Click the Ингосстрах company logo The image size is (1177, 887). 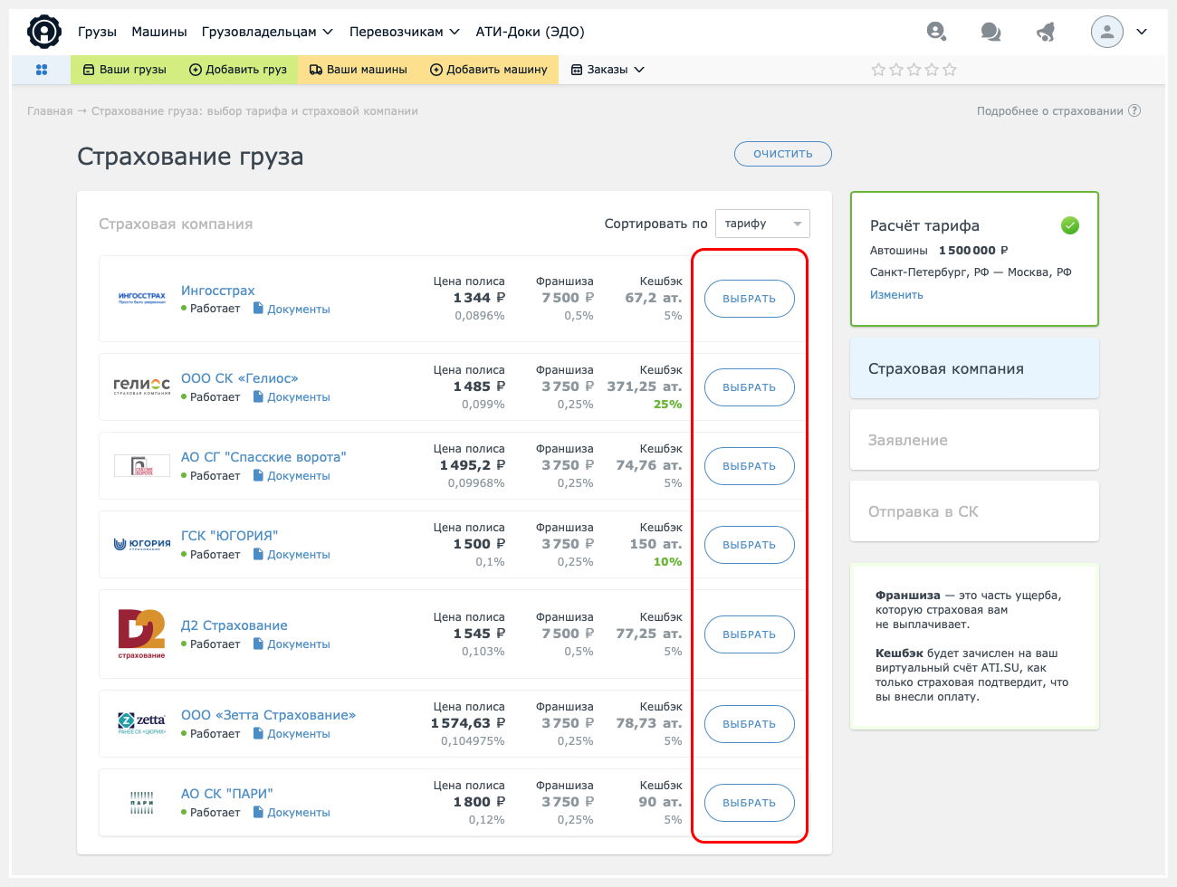click(142, 298)
